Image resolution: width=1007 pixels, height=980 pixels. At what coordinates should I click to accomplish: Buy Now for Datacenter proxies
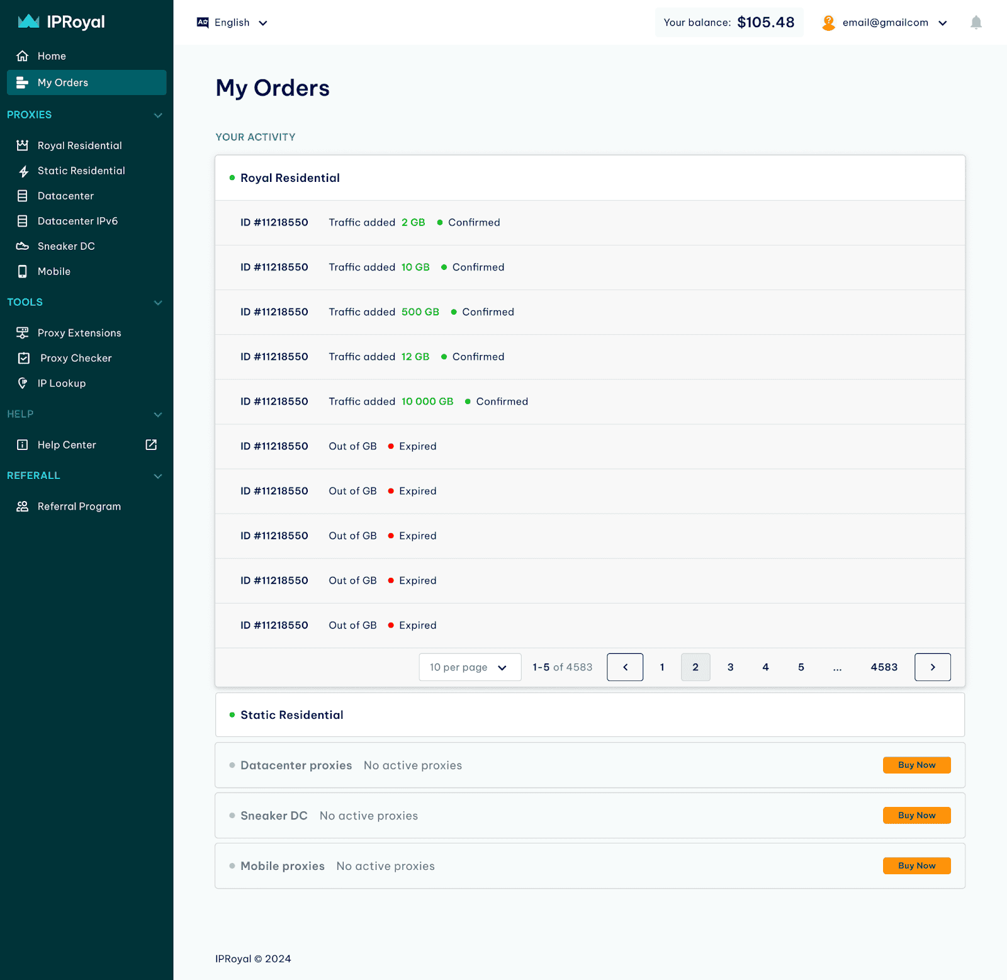[916, 765]
